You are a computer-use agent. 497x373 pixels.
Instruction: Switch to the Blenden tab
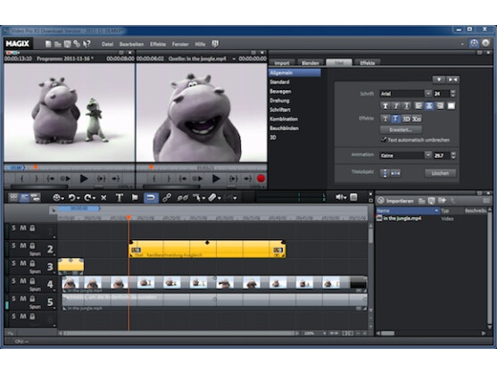pyautogui.click(x=311, y=62)
